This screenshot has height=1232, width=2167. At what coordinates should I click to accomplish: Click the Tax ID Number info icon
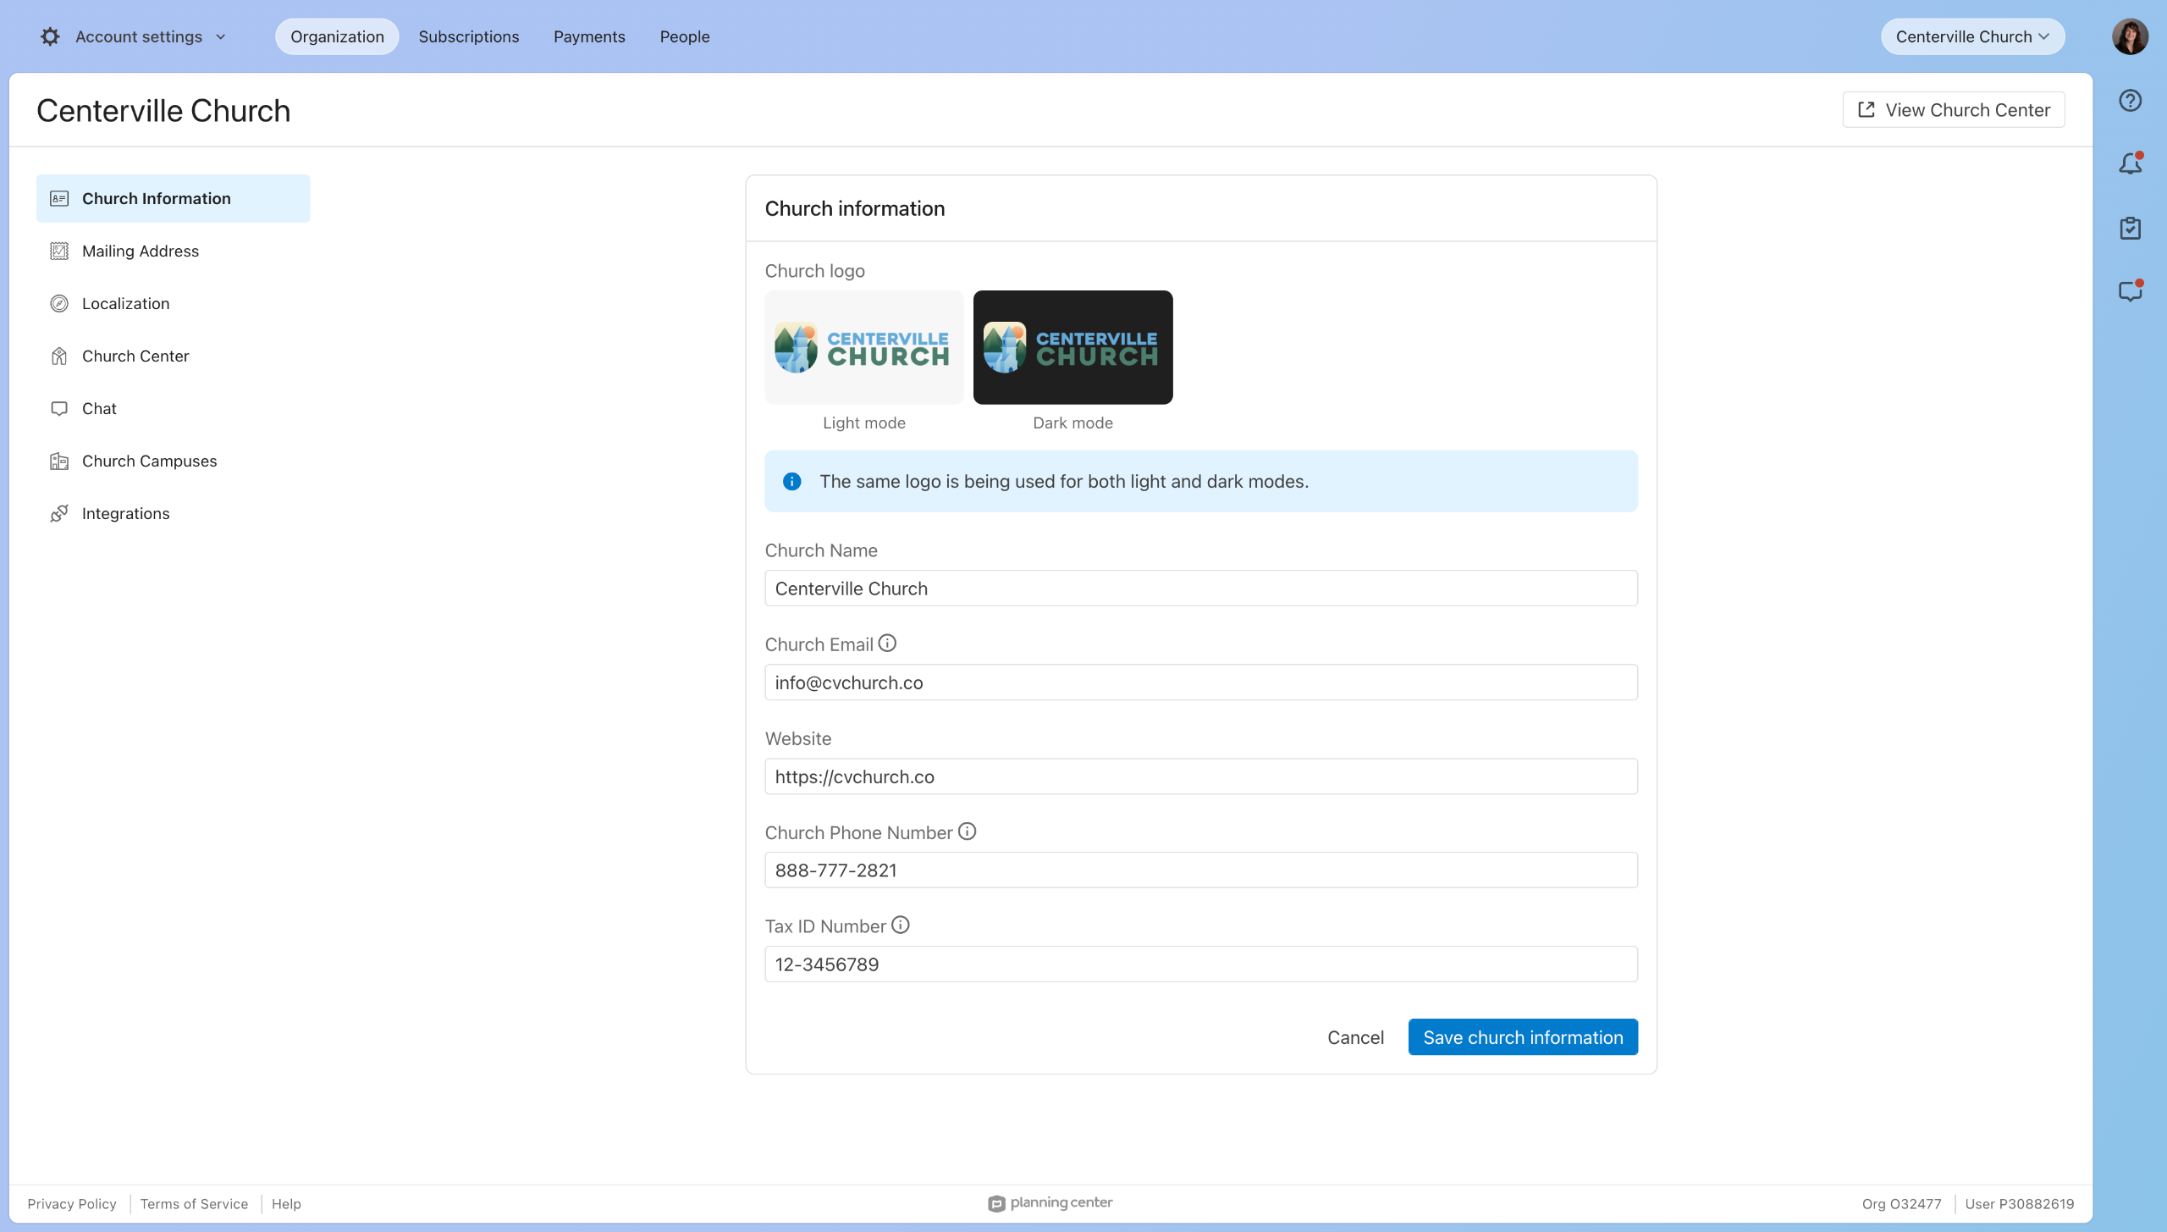tap(901, 925)
